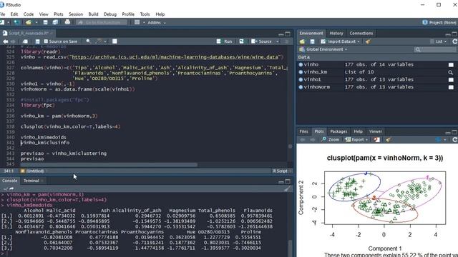Viewport: 458px width, 257px height.
Task: Switch to the History tab
Action: point(336,34)
